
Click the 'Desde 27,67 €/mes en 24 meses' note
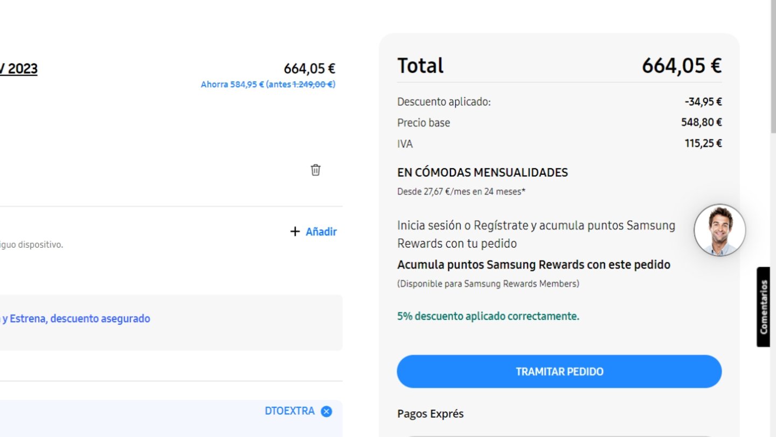click(x=461, y=192)
